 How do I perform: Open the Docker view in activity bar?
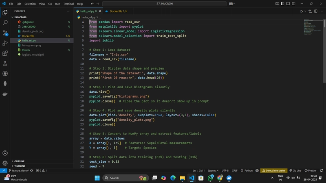pos(5,94)
